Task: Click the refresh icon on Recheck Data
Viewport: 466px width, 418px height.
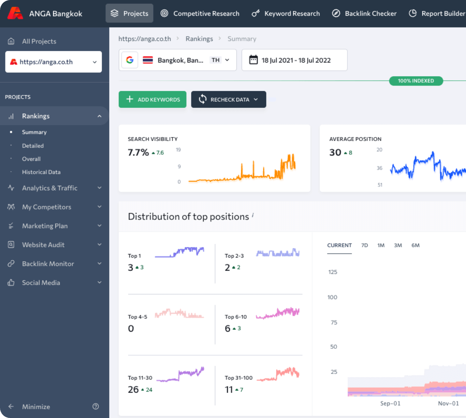Action: (203, 99)
